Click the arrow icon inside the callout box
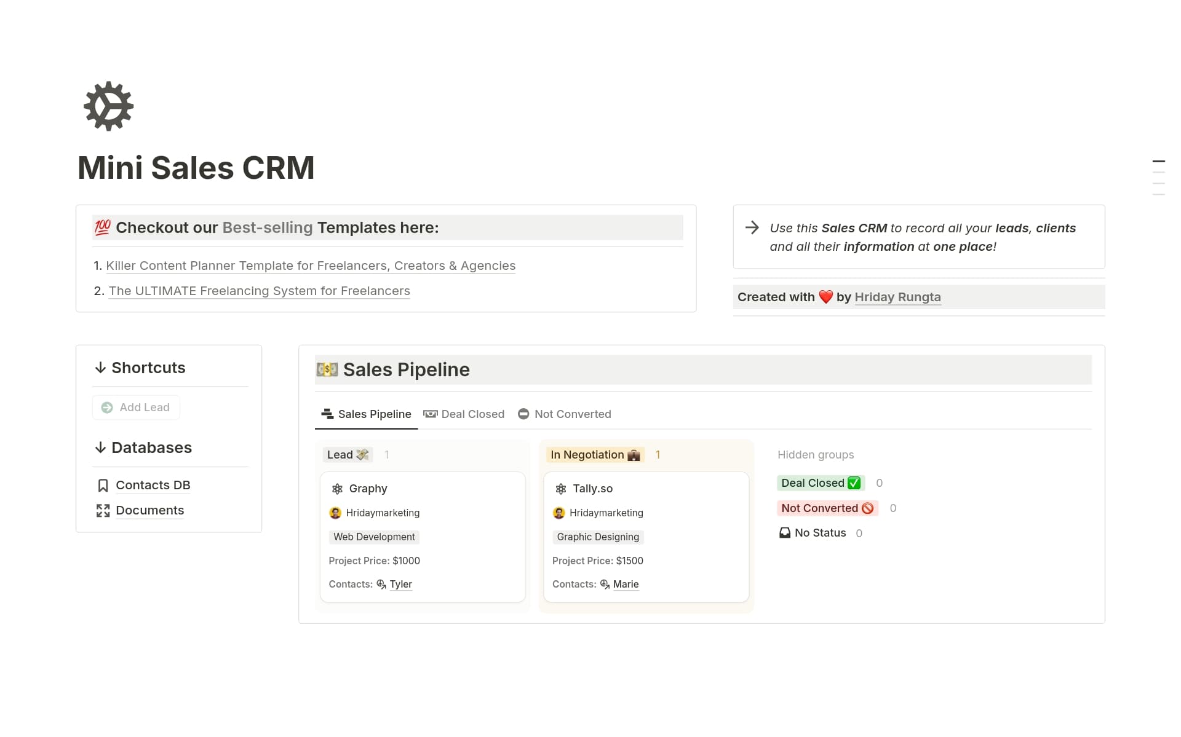Viewport: 1181px width, 737px height. click(752, 228)
